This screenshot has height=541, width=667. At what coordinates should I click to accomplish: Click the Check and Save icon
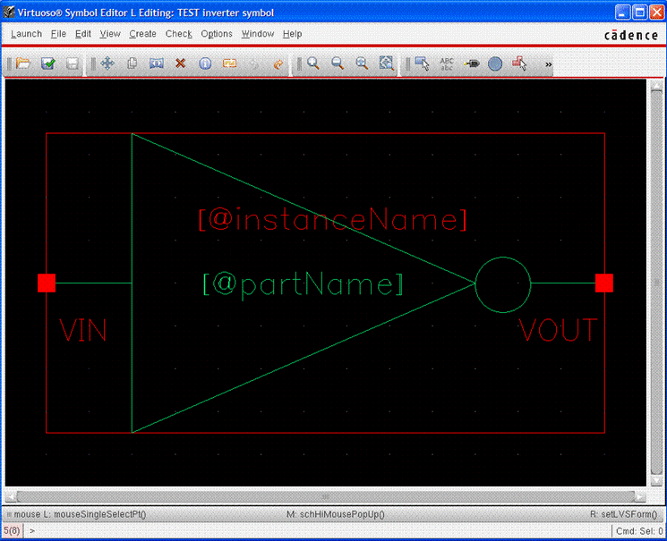[48, 64]
